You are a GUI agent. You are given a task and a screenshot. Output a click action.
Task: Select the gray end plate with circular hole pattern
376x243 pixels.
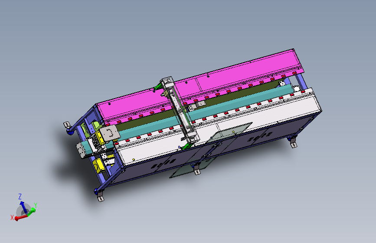click(x=110, y=134)
